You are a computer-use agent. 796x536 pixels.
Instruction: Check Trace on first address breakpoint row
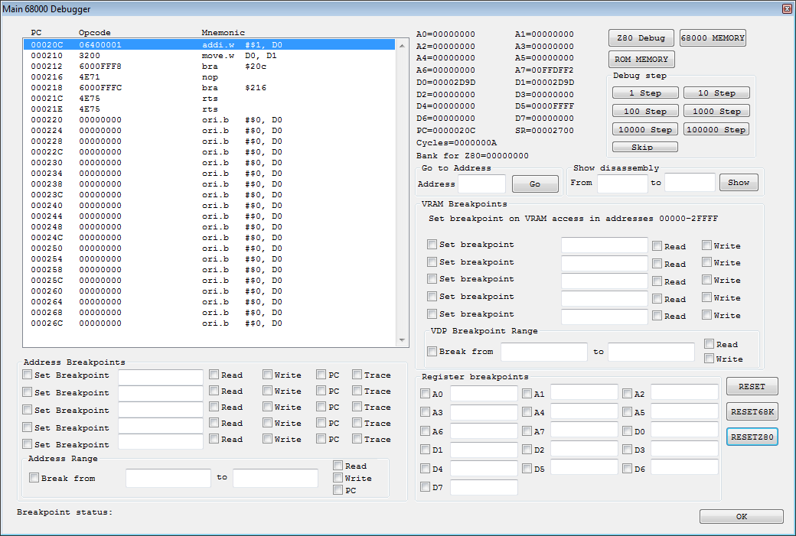(357, 375)
